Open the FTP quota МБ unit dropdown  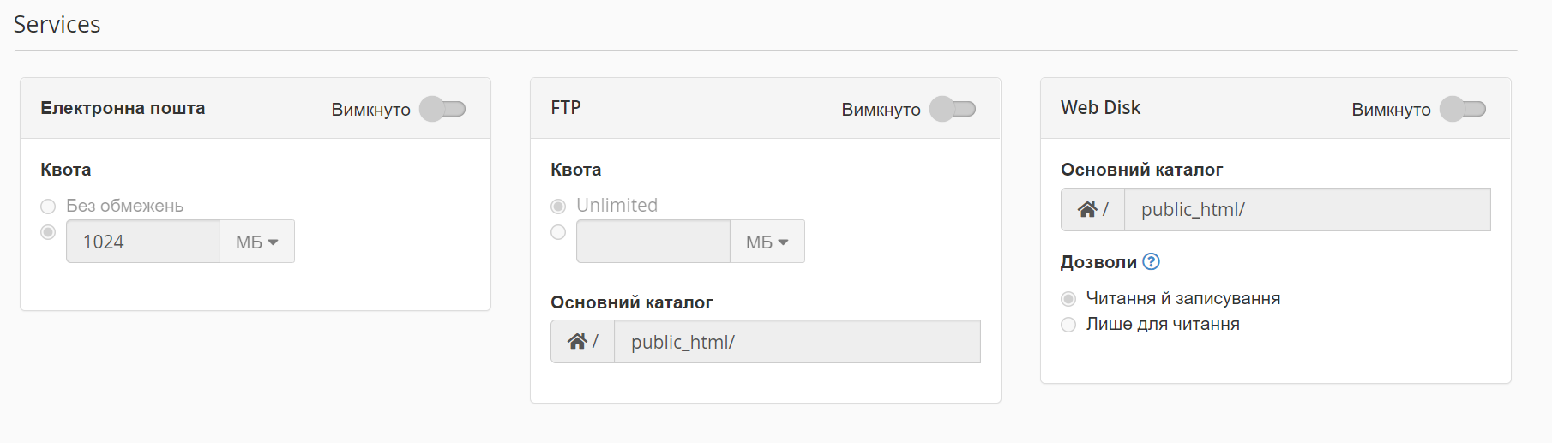click(x=767, y=242)
